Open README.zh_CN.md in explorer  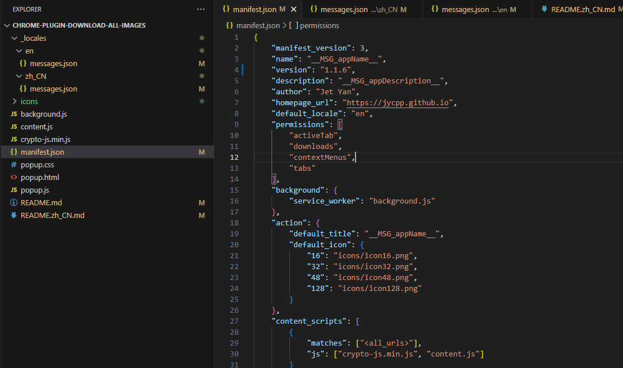52,216
